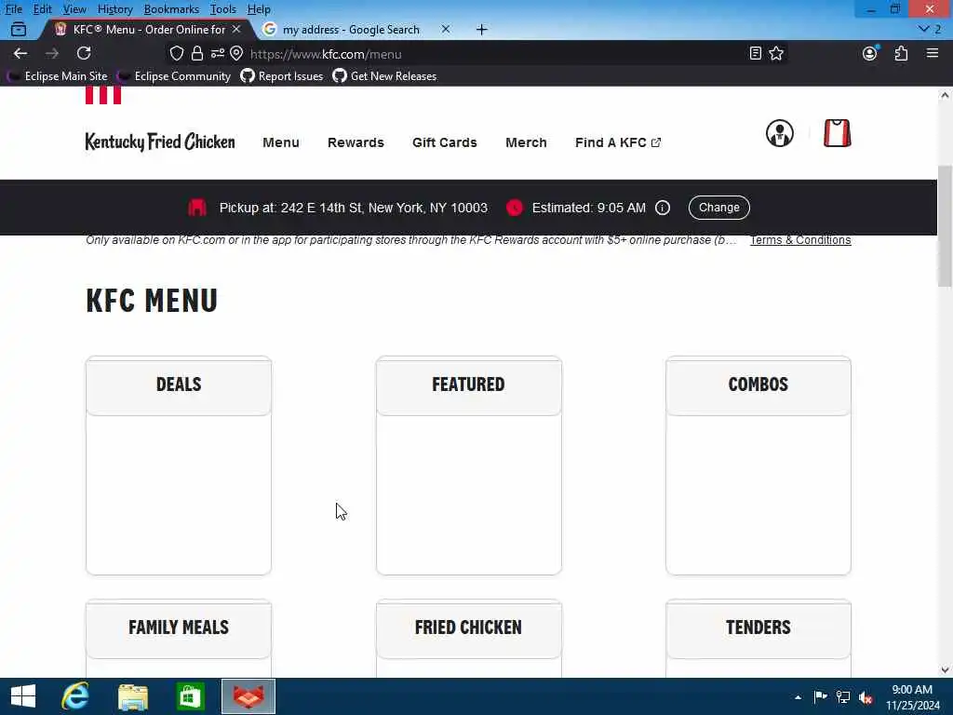Open Terms & Conditions link
The image size is (953, 715).
800,240
